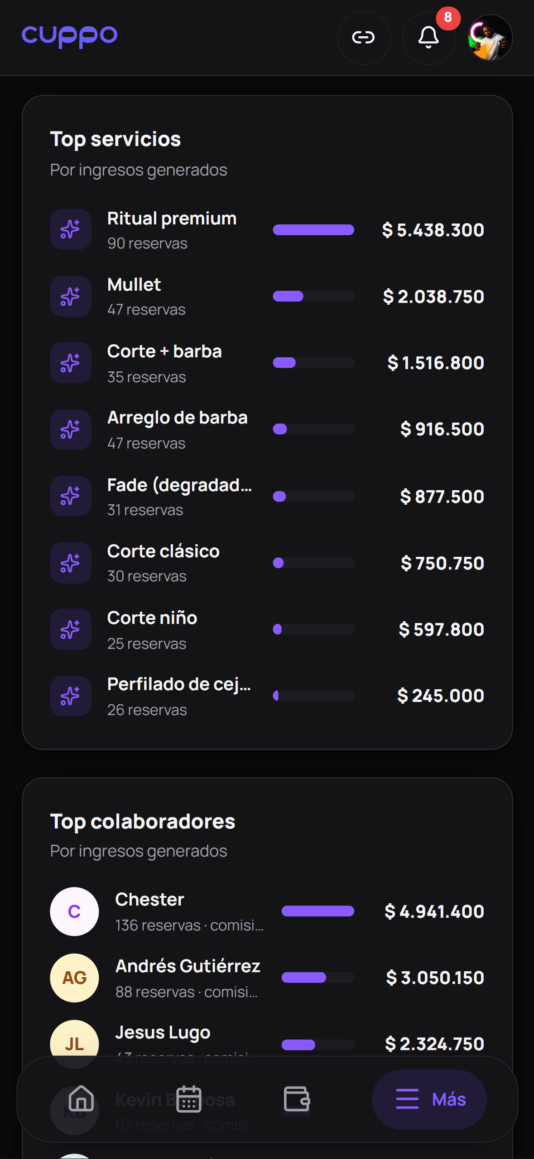Select the Corte clásico service name

[x=164, y=551]
